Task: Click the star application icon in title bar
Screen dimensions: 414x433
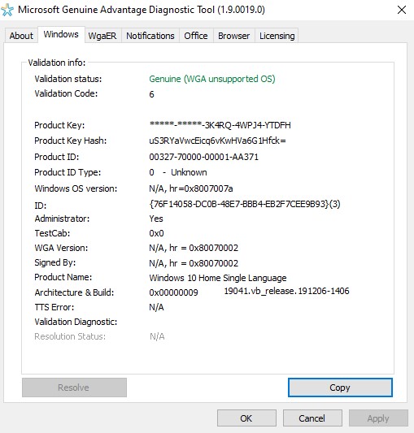Action: 7,11
